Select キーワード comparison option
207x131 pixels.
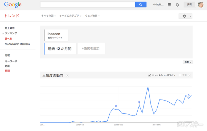click(11, 61)
